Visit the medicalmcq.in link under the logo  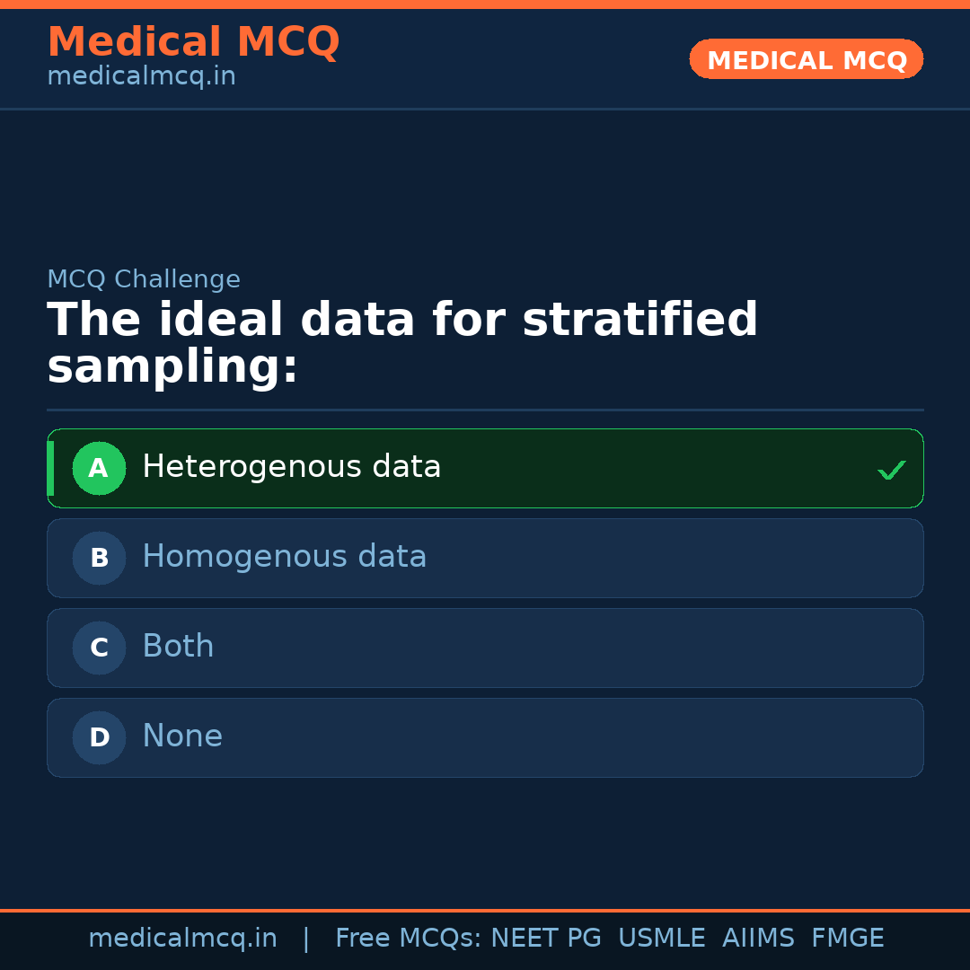click(141, 75)
